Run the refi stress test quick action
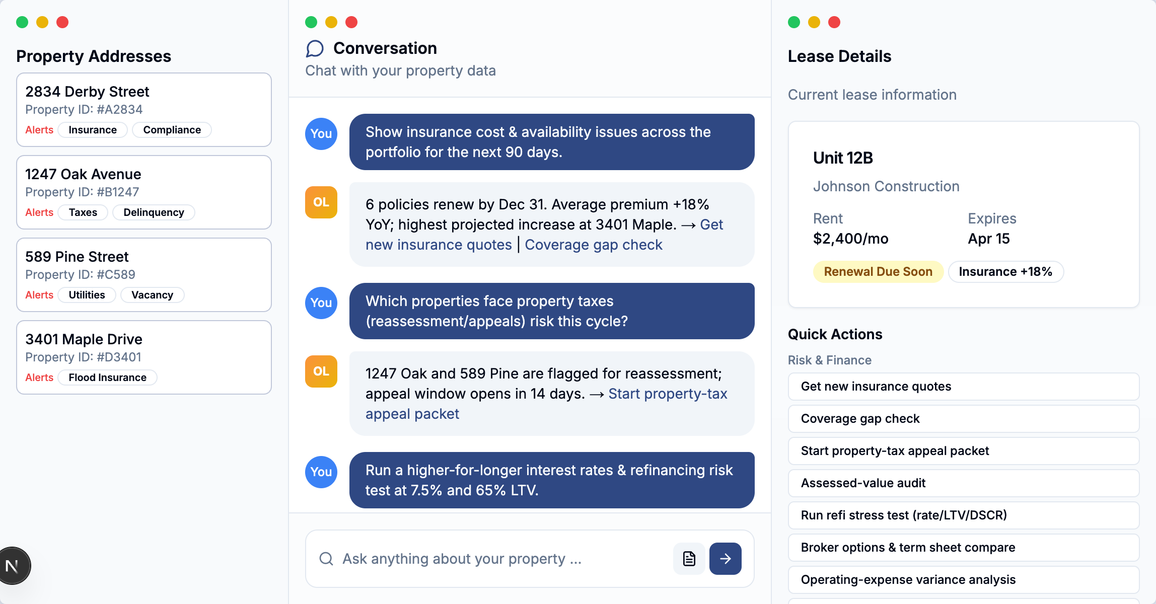The image size is (1156, 604). (x=963, y=515)
